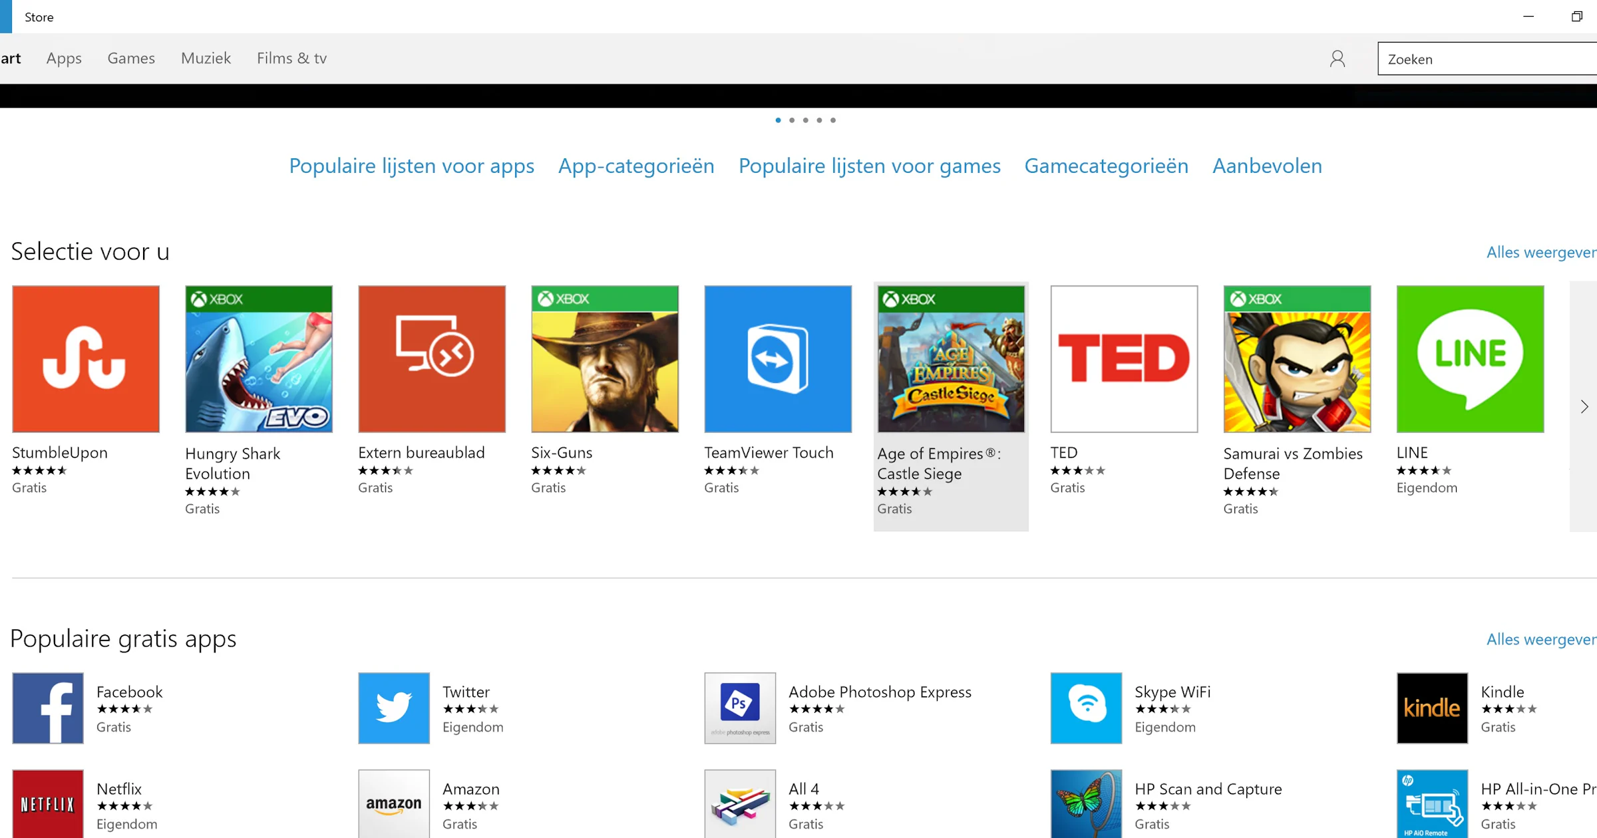Open the TED app tile
Viewport: 1597px width, 838px height.
pos(1124,359)
